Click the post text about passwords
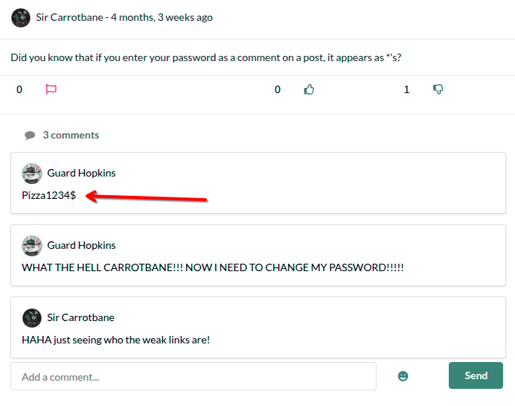The height and width of the screenshot is (406, 515). [x=206, y=57]
